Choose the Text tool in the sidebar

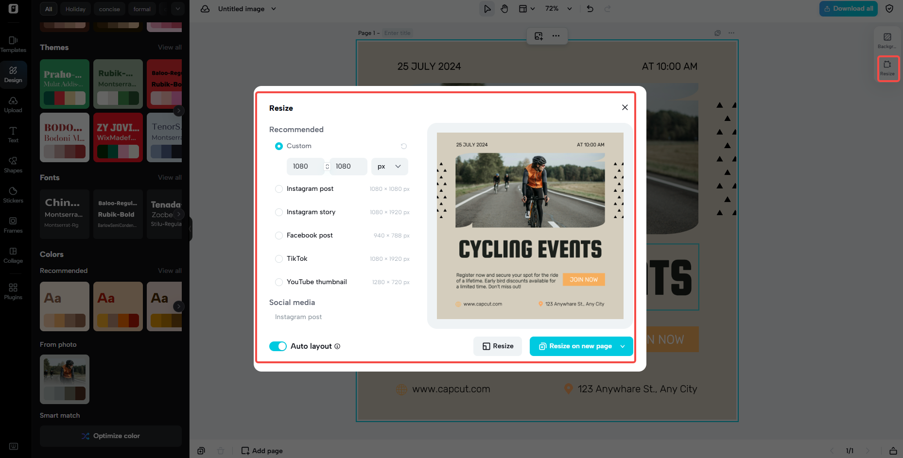[13, 135]
